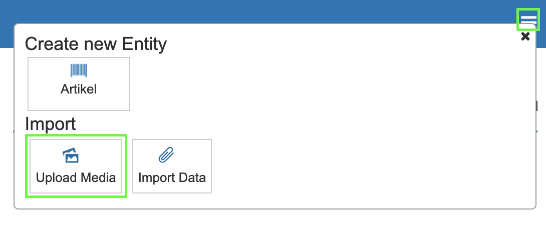
Task: Click the "Import" section heading
Action: click(x=50, y=123)
